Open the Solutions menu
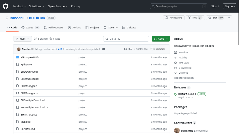The image size is (239, 134). click(x=37, y=6)
